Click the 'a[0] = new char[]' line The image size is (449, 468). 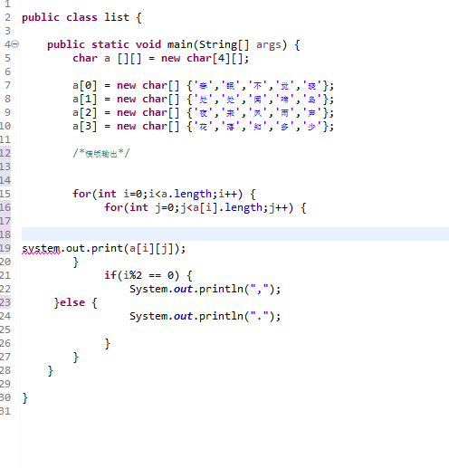[x=203, y=85]
